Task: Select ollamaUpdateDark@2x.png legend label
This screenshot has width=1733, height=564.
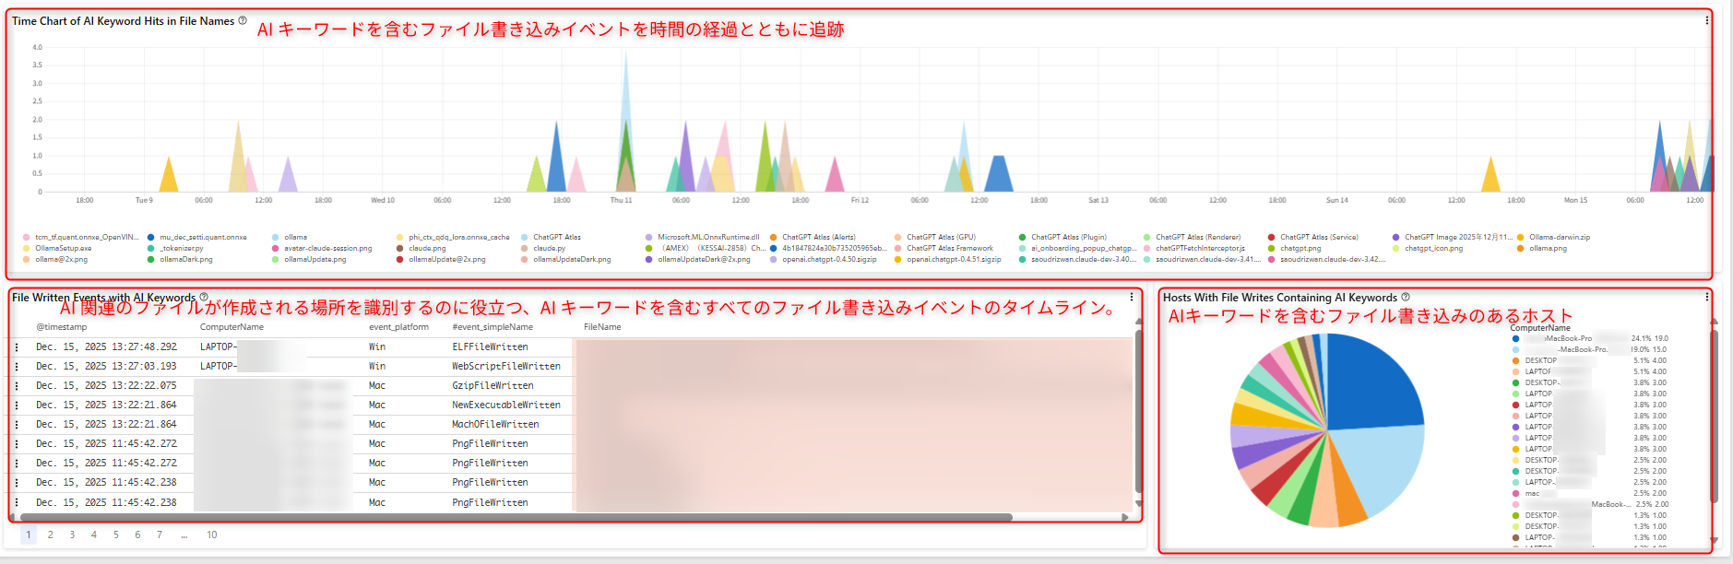Action: point(704,259)
